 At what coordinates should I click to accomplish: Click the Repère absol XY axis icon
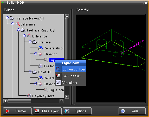pos(41,48)
